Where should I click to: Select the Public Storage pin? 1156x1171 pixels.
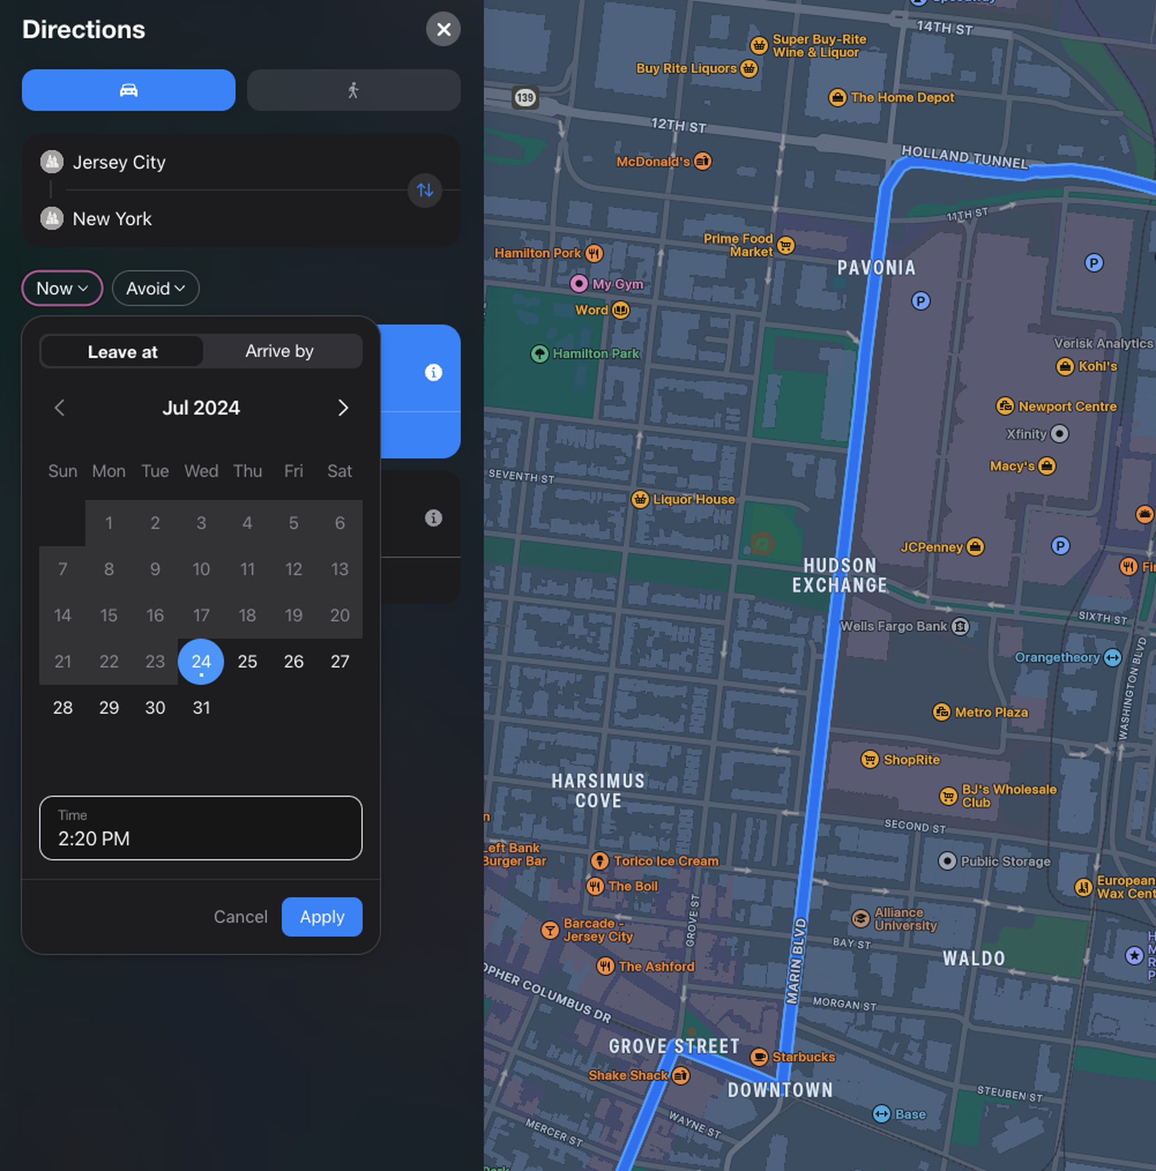[x=947, y=861]
